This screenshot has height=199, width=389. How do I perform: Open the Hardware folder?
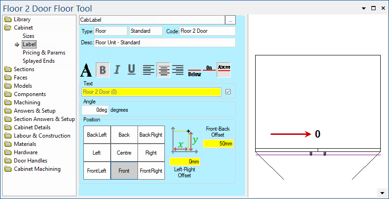click(x=21, y=152)
